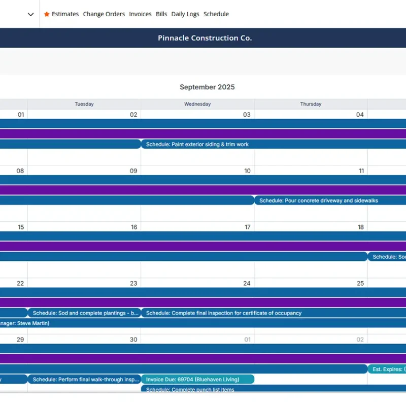Select day 04 in the first week
This screenshot has height=406, width=406.
(x=360, y=115)
